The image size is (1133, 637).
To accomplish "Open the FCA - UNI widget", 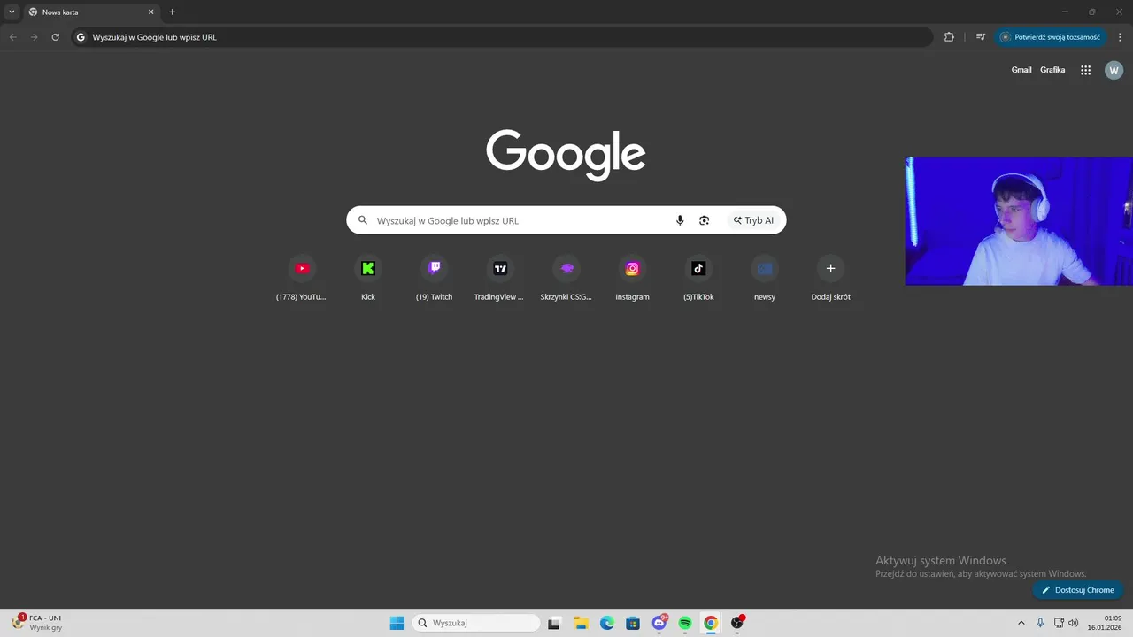I will 37,623.
